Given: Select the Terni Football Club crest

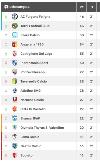Looking at the screenshot, I should 15,26.
